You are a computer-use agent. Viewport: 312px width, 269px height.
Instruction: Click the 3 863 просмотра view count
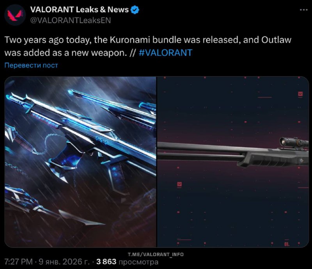point(128,262)
